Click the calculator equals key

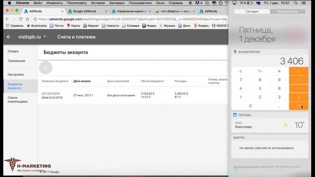click(299, 106)
